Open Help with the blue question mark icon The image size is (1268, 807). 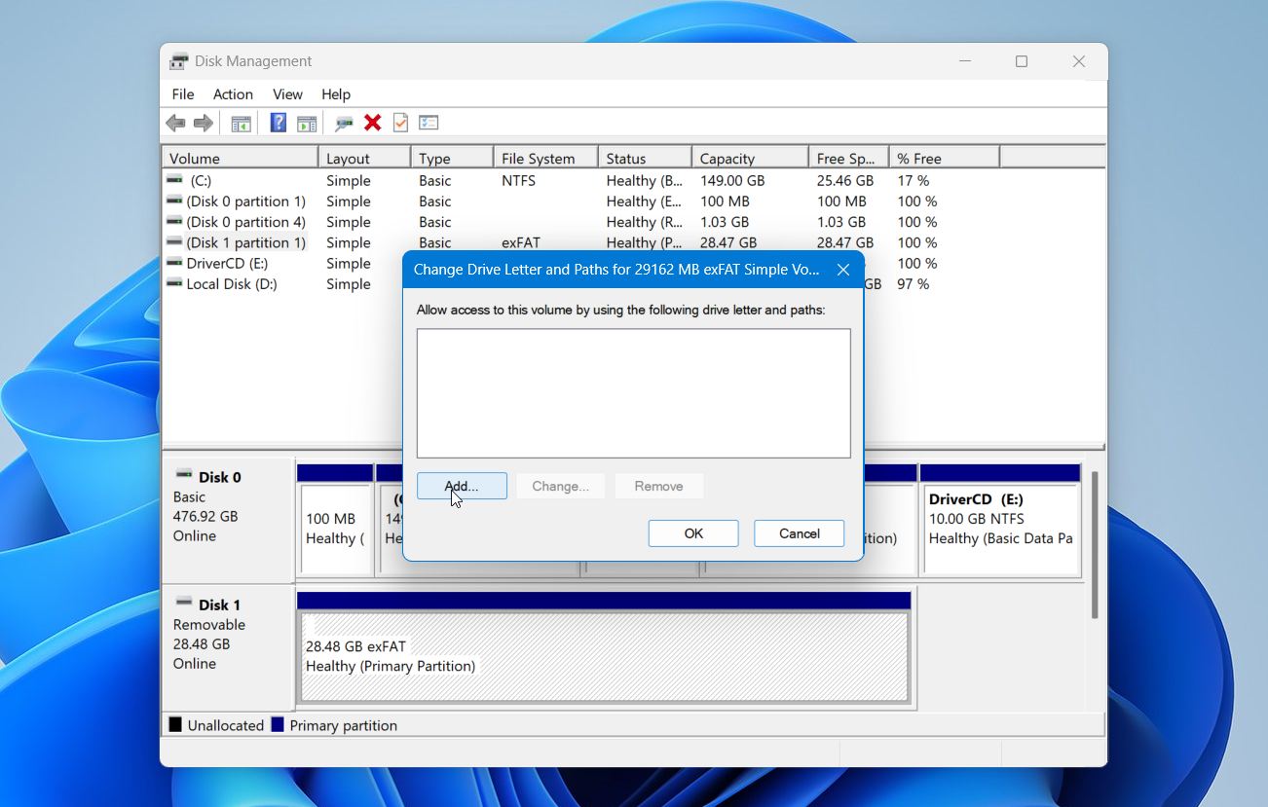pos(279,123)
